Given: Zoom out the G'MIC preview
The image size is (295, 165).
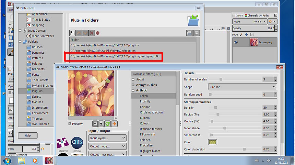Looking at the screenshot, I should click(95, 124).
